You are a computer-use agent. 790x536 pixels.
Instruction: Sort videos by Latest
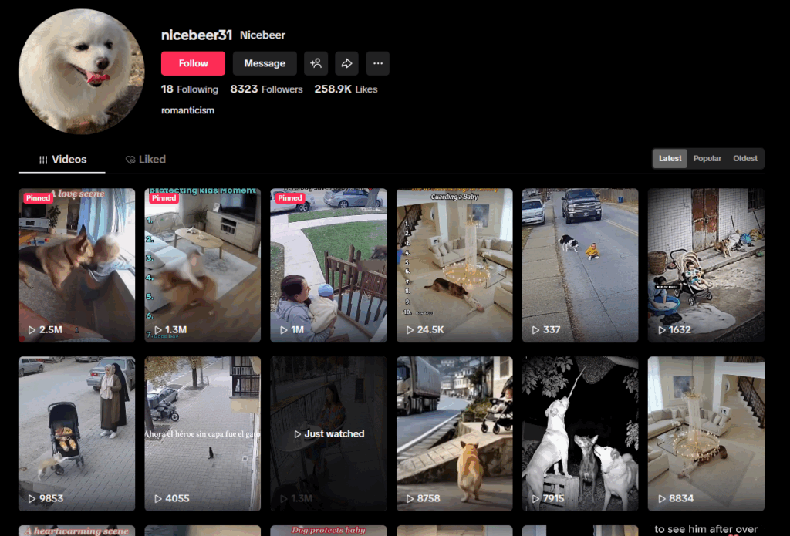pos(670,159)
